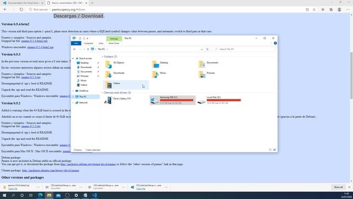353x199 pixels.
Task: Open Windows Start menu
Action: pyautogui.click(x=4, y=195)
